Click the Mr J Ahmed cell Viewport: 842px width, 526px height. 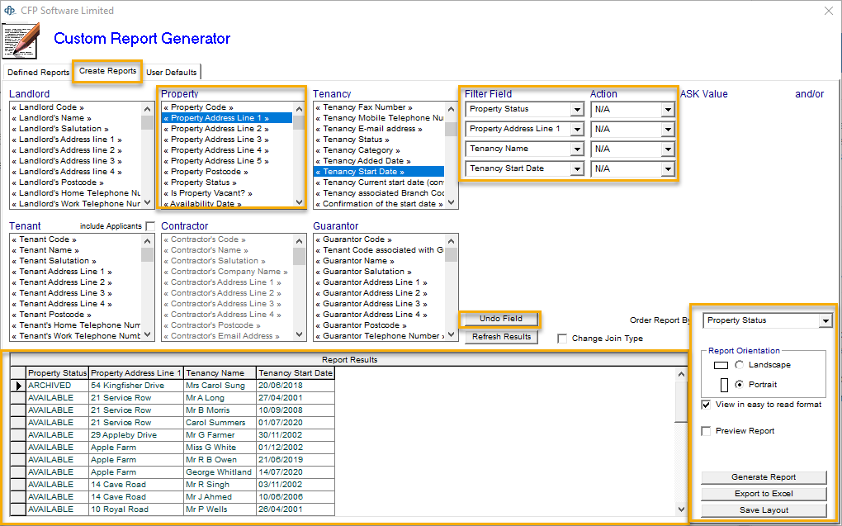point(220,497)
